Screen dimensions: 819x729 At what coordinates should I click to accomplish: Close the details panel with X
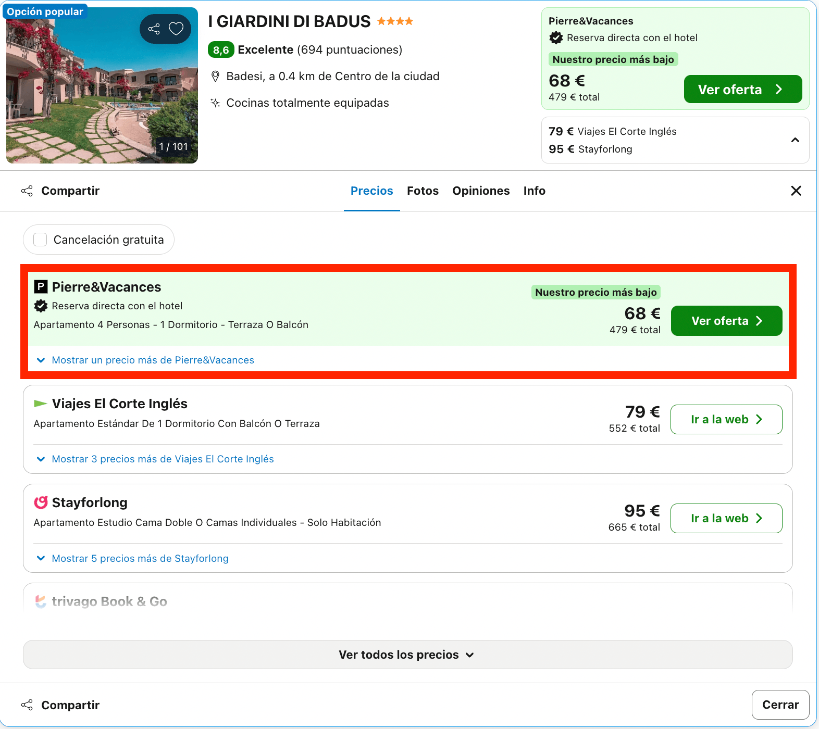pyautogui.click(x=796, y=191)
